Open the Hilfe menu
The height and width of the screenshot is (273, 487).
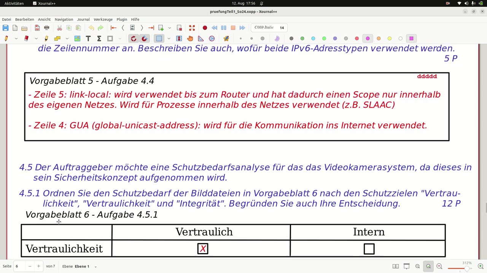(x=135, y=19)
